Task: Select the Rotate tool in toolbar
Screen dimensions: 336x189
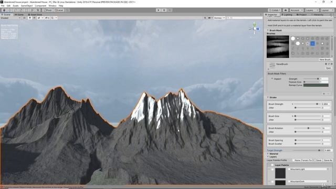Action: 15,10
